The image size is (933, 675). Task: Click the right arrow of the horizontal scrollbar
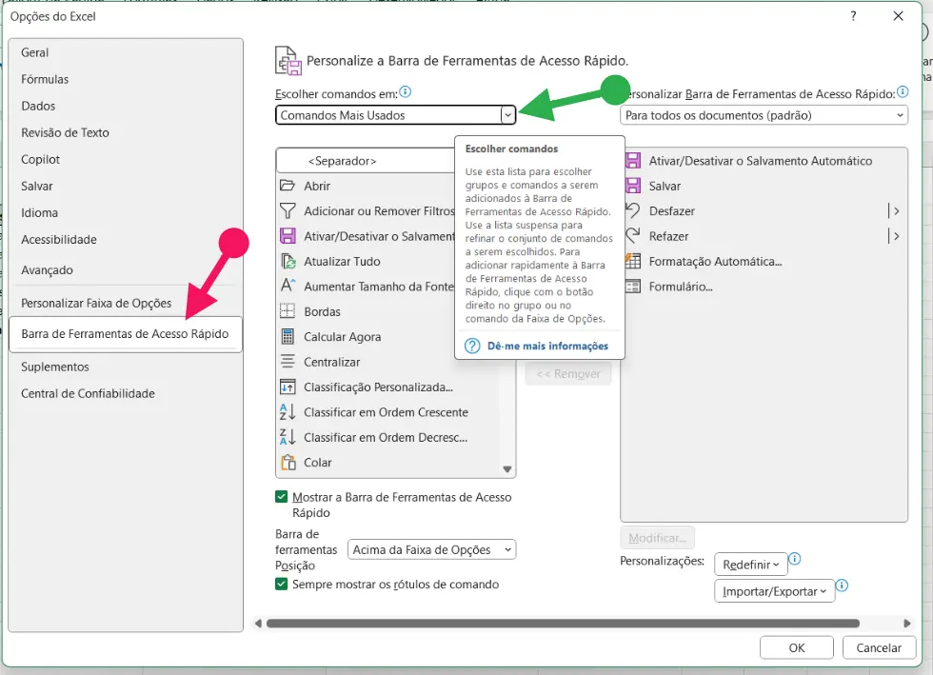[906, 624]
